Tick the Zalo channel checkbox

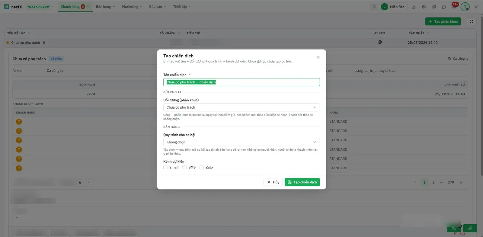202,167
